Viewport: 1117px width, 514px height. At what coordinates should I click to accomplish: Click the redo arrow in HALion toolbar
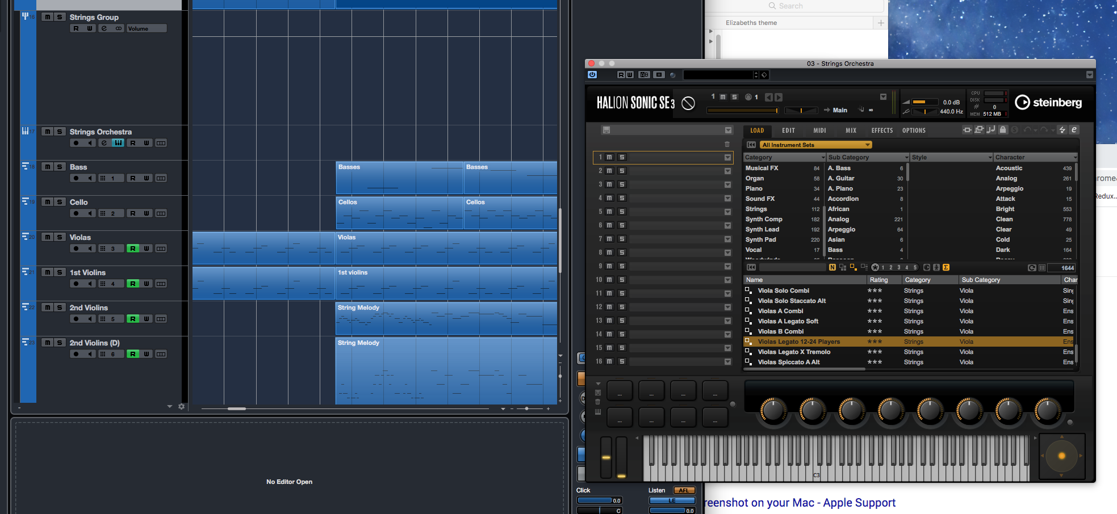[1044, 130]
